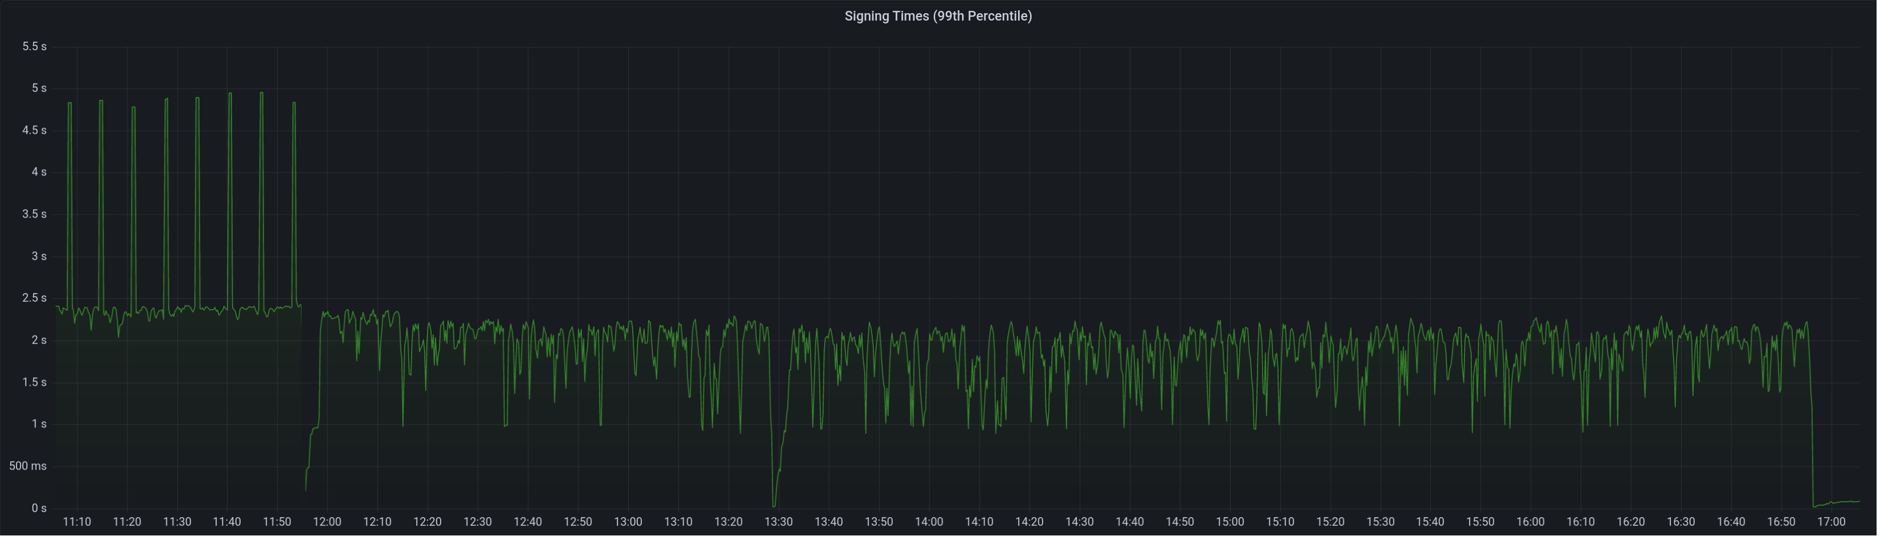The width and height of the screenshot is (1880, 536).
Task: Click the 11:20 time axis label
Action: pyautogui.click(x=127, y=522)
